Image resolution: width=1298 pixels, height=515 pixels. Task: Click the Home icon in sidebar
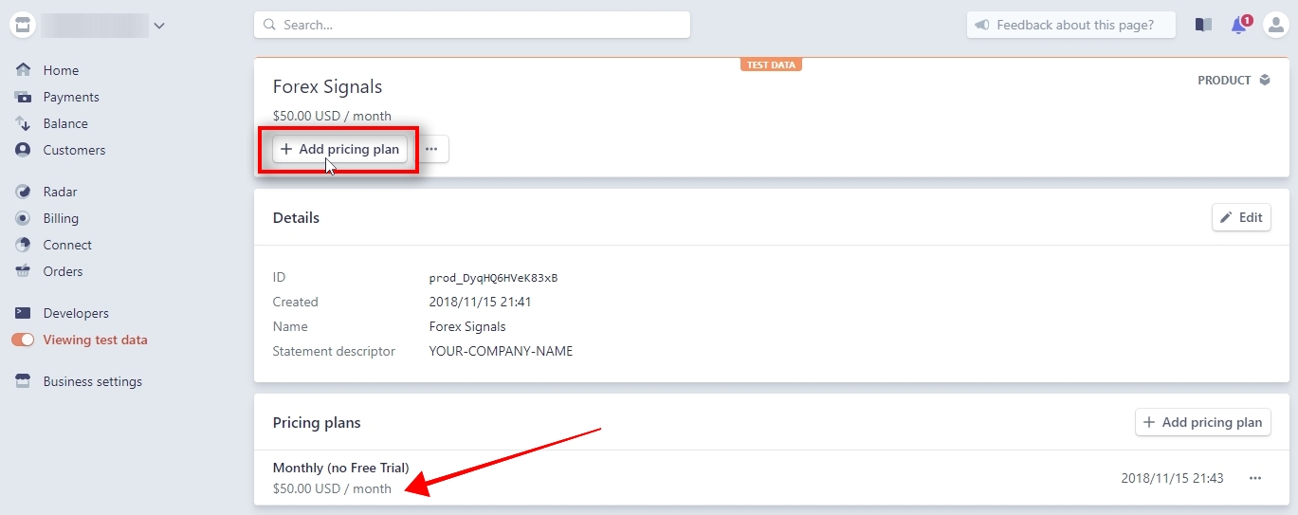(24, 70)
